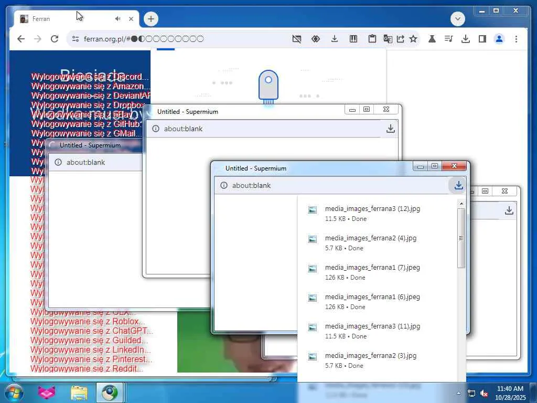Open the media controls icon

tap(449, 39)
